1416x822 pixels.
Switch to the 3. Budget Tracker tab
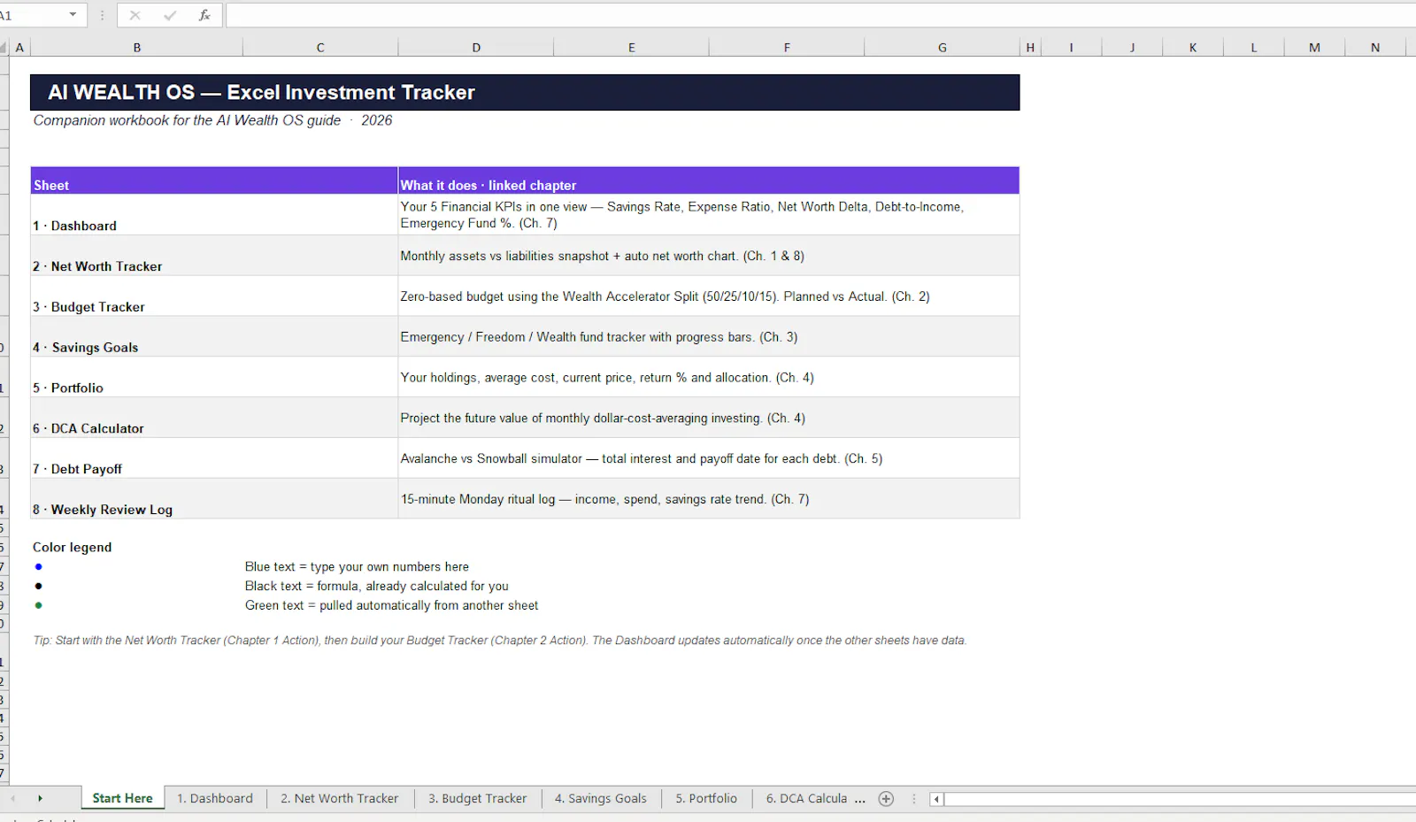coord(478,798)
